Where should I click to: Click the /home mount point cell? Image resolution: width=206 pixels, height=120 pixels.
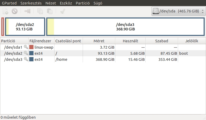point(69,59)
